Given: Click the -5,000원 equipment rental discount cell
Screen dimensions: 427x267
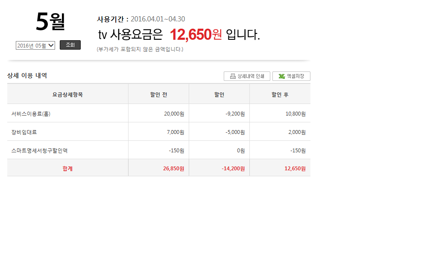Looking at the screenshot, I should (235, 132).
